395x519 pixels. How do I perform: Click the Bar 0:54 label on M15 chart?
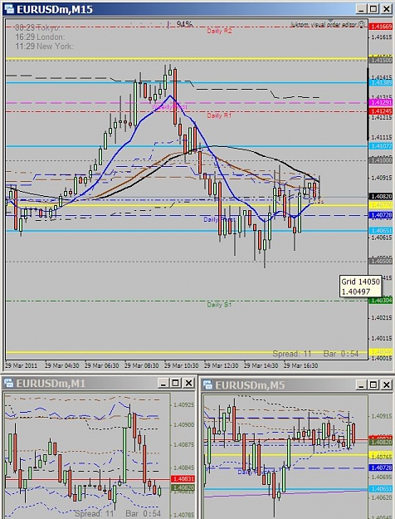(341, 354)
